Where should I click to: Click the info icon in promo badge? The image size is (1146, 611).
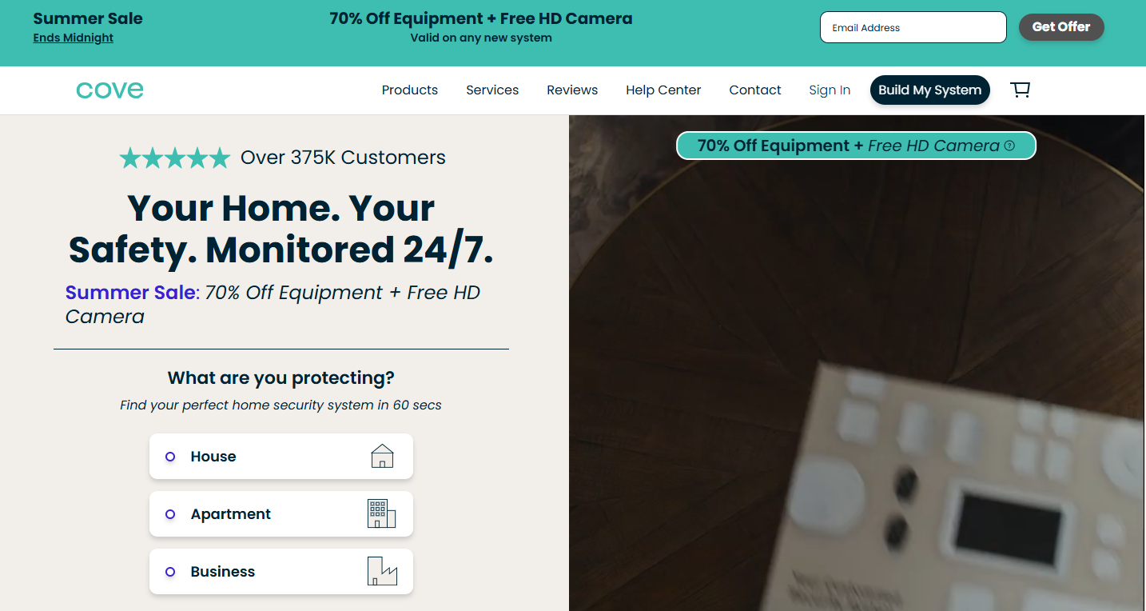click(x=1009, y=146)
